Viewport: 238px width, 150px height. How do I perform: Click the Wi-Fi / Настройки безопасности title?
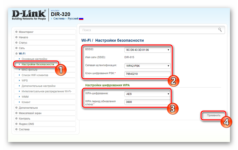pyautogui.click(x=112, y=40)
